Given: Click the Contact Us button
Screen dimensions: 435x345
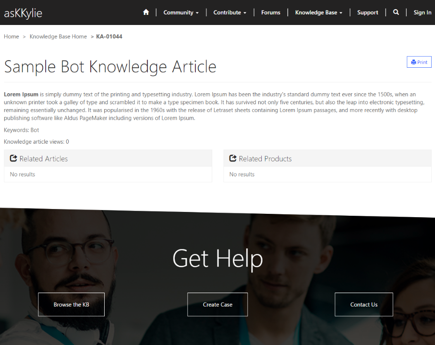Looking at the screenshot, I should click(x=364, y=305).
